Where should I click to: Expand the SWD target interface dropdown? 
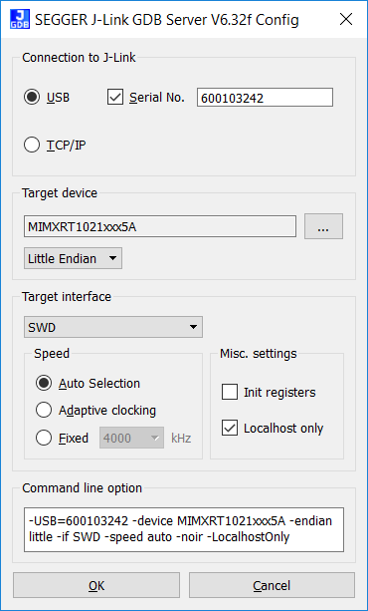point(113,327)
